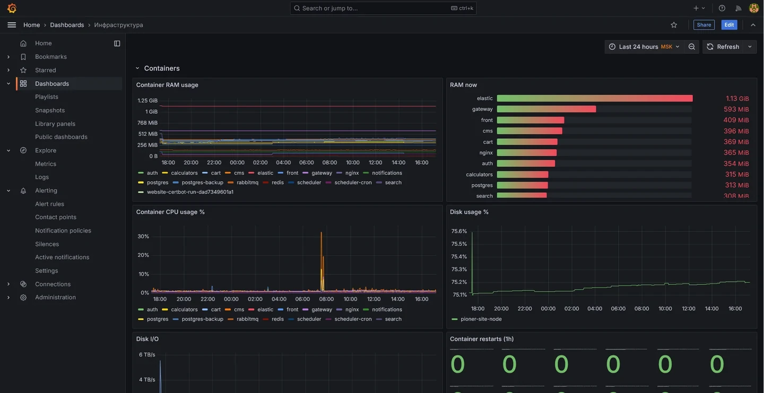Image resolution: width=764 pixels, height=393 pixels.
Task: Click the Connections sidebar icon
Action: tap(23, 284)
